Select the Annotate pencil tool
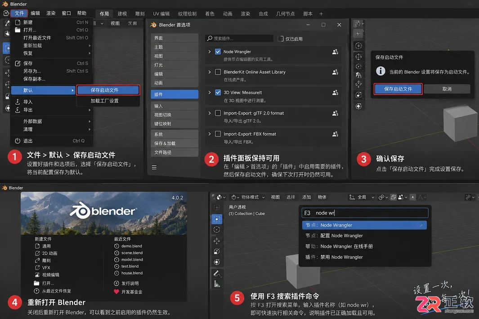The width and height of the screenshot is (479, 319). click(217, 274)
